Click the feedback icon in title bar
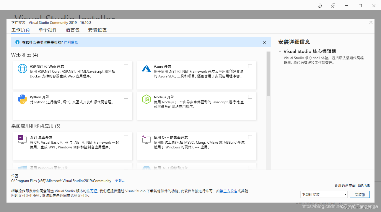The width and height of the screenshot is (381, 212). coord(333,6)
